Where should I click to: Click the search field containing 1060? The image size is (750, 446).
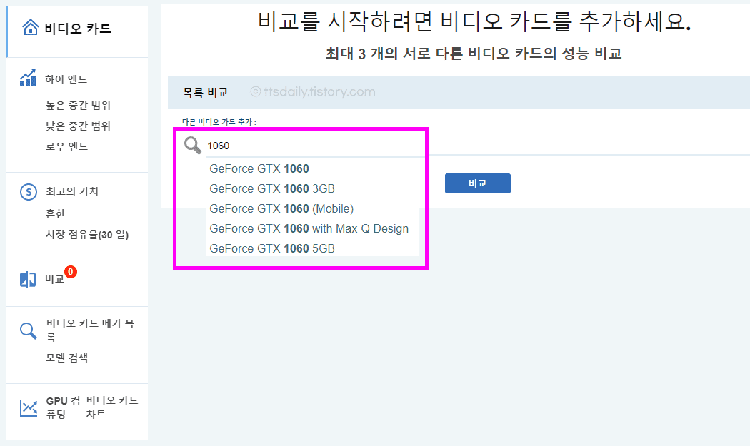click(315, 146)
